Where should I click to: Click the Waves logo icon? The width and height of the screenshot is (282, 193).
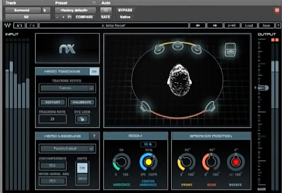[x=7, y=26]
